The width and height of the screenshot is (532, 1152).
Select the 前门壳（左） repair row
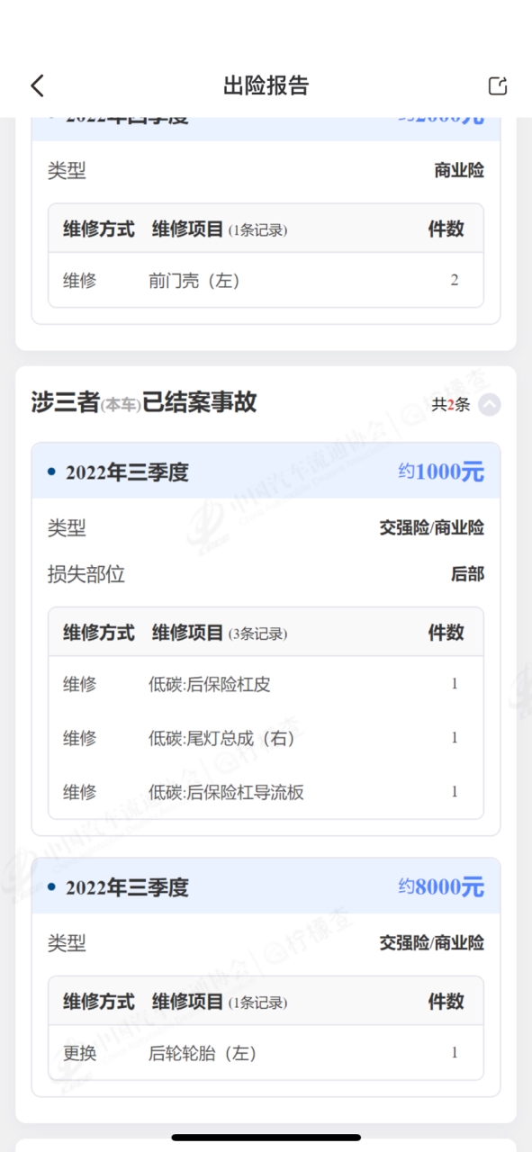click(266, 280)
